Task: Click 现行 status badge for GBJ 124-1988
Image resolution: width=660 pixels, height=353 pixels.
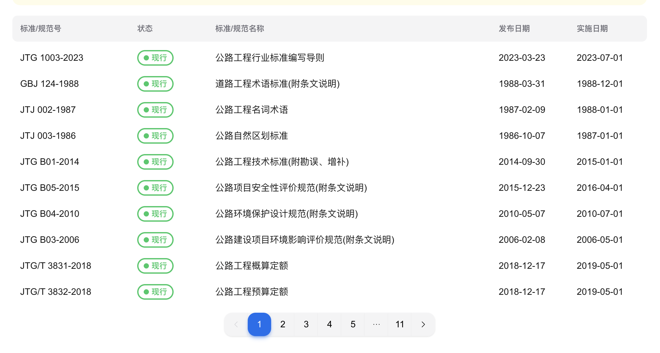Action: click(x=155, y=84)
